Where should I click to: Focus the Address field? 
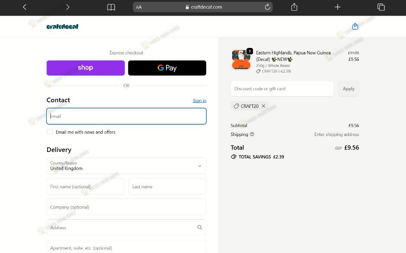[126, 228]
